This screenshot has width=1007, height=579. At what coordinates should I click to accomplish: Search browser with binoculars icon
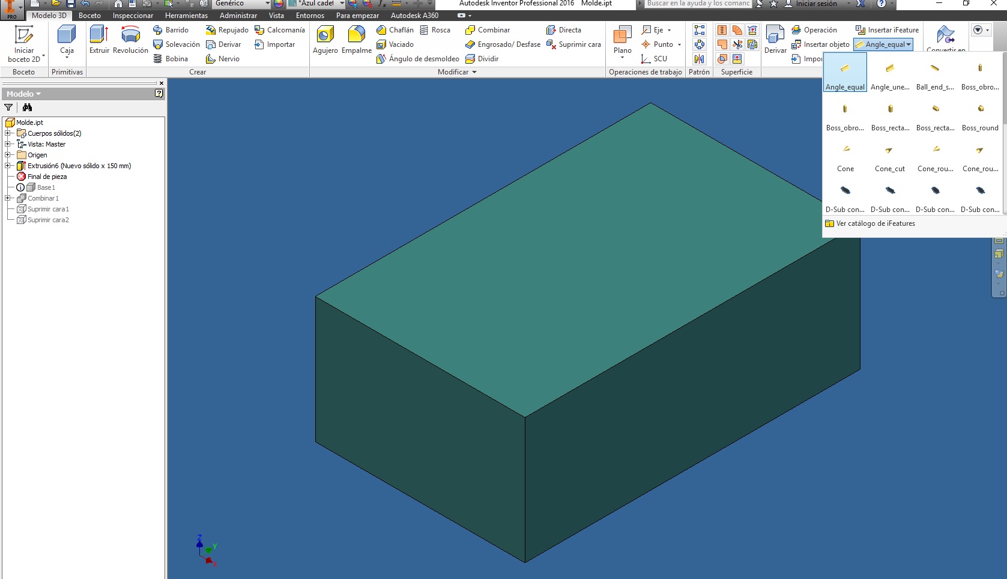[x=27, y=108]
